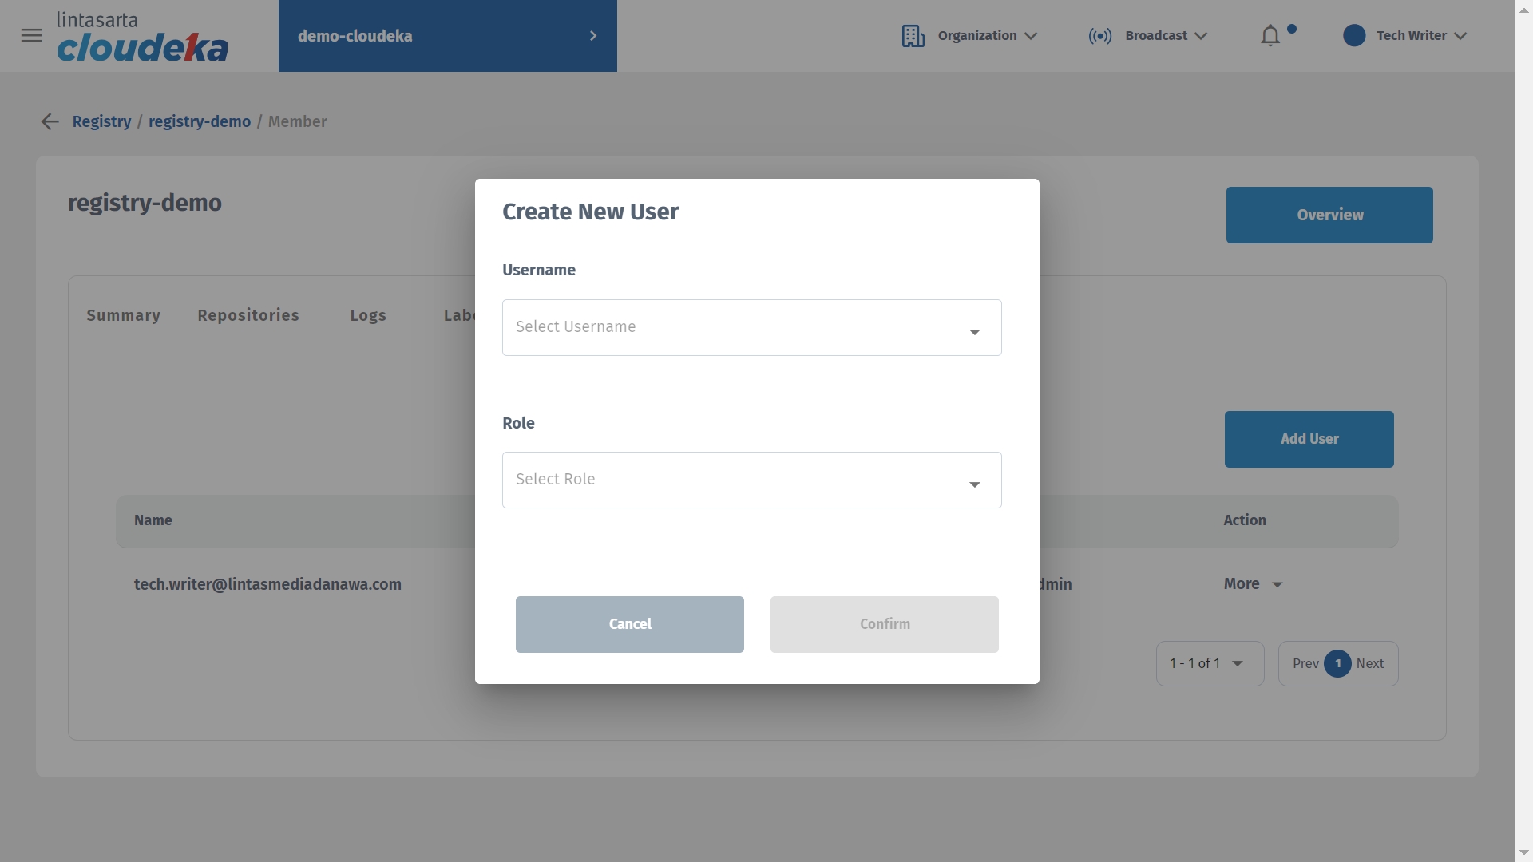The width and height of the screenshot is (1533, 862).
Task: Click the Organization building icon
Action: pos(913,36)
